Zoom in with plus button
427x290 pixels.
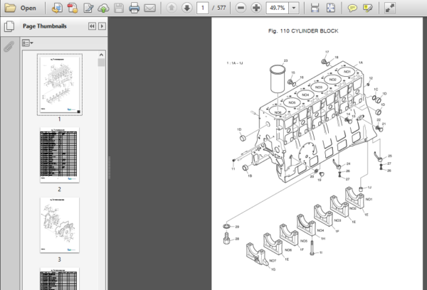[x=256, y=8]
